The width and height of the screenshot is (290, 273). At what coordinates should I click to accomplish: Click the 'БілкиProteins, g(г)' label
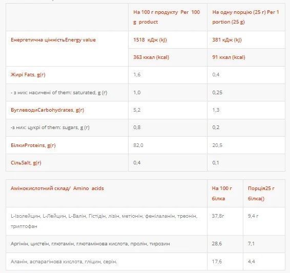pos(33,145)
